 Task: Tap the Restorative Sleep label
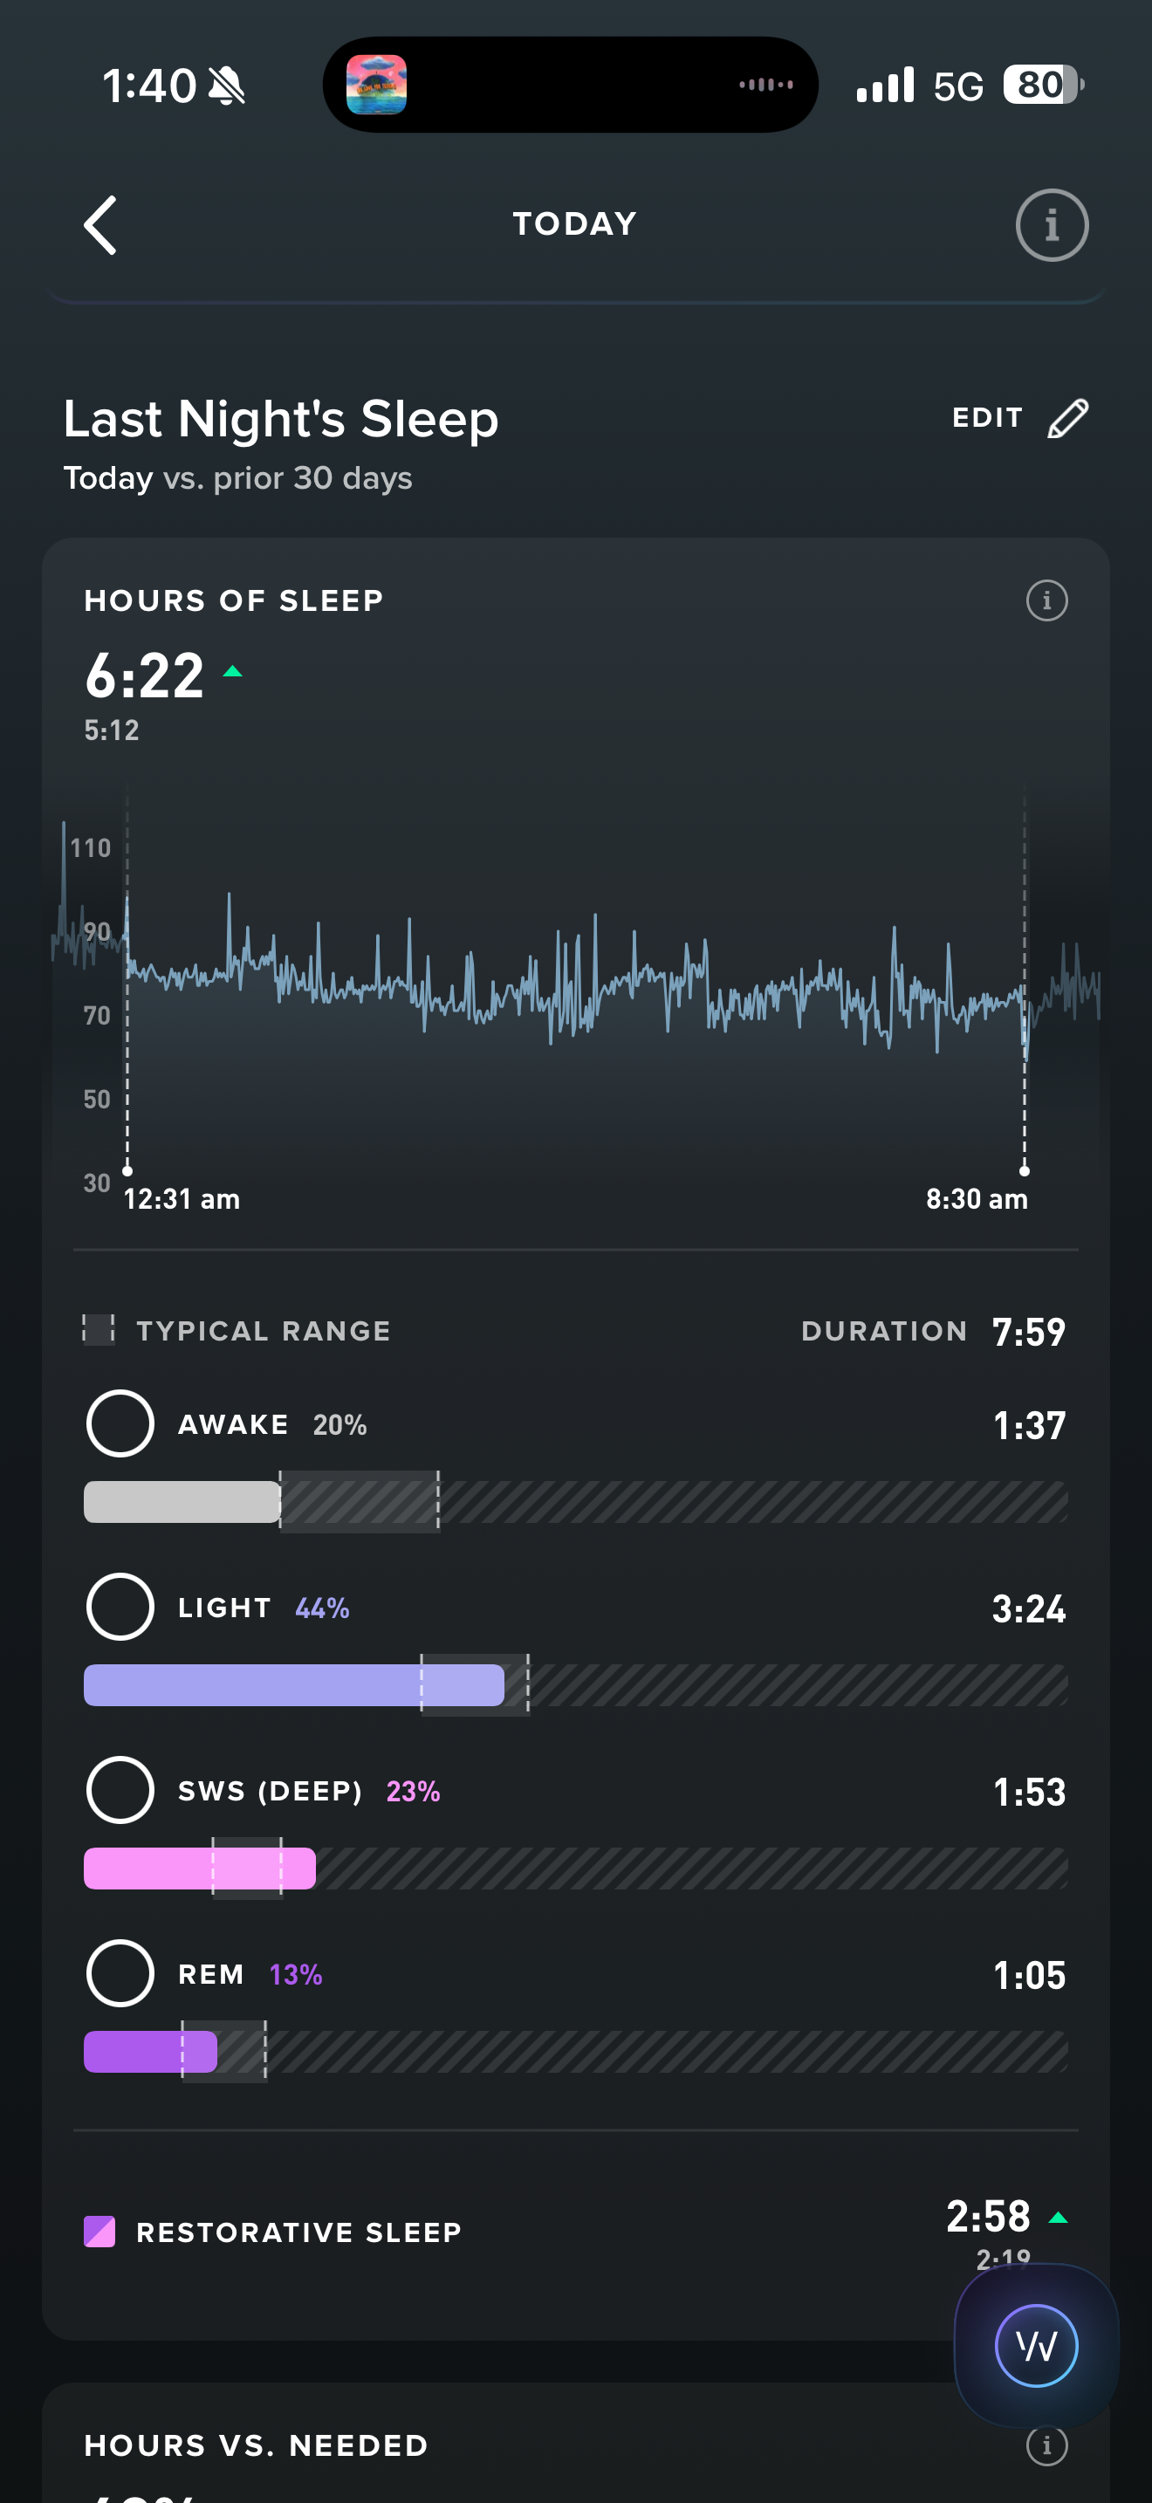(x=298, y=2232)
